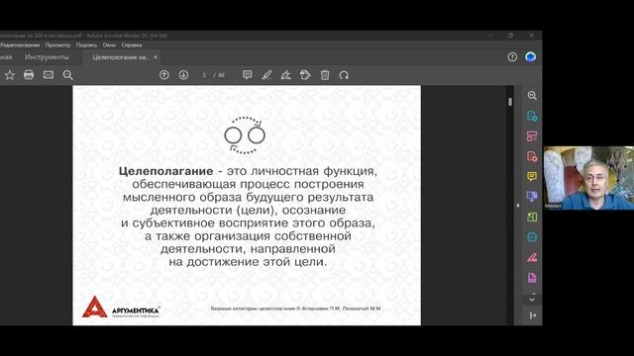Open the Fill & Sign pen tool
Image resolution: width=634 pixels, height=356 pixels.
(286, 75)
